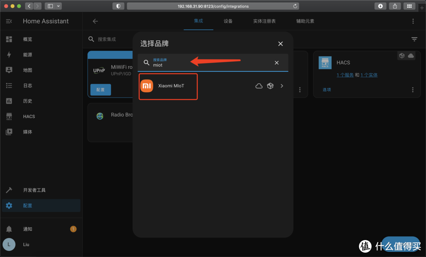Open the page overflow menu top right
426x257 pixels.
[x=413, y=20]
